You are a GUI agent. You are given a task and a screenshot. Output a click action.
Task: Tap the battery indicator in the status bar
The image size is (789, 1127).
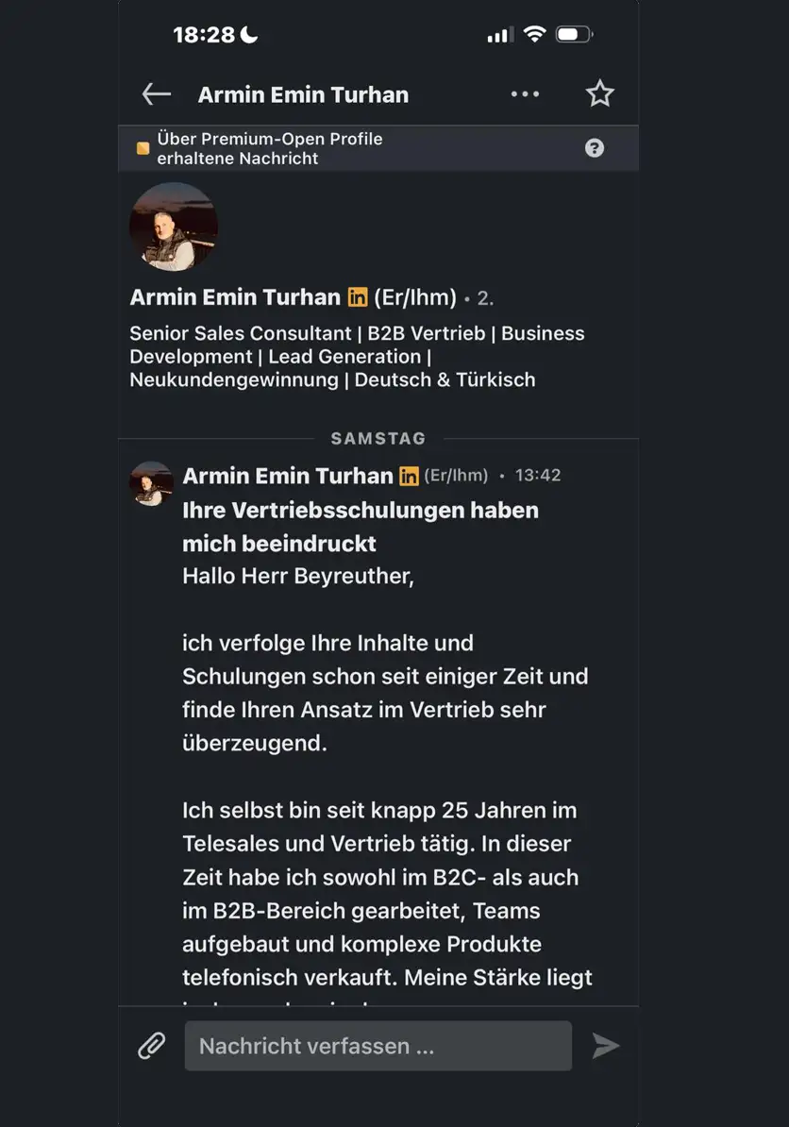(574, 34)
